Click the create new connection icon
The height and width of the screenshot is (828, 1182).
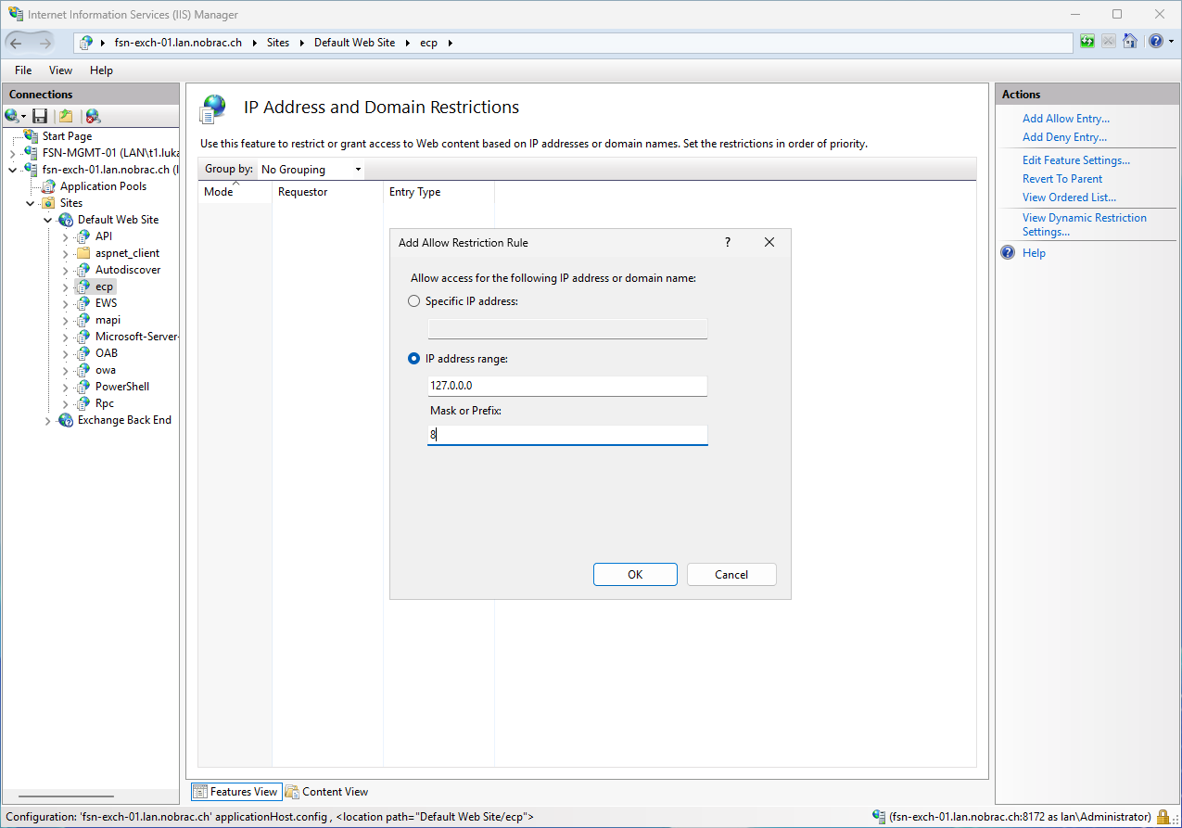tap(12, 116)
